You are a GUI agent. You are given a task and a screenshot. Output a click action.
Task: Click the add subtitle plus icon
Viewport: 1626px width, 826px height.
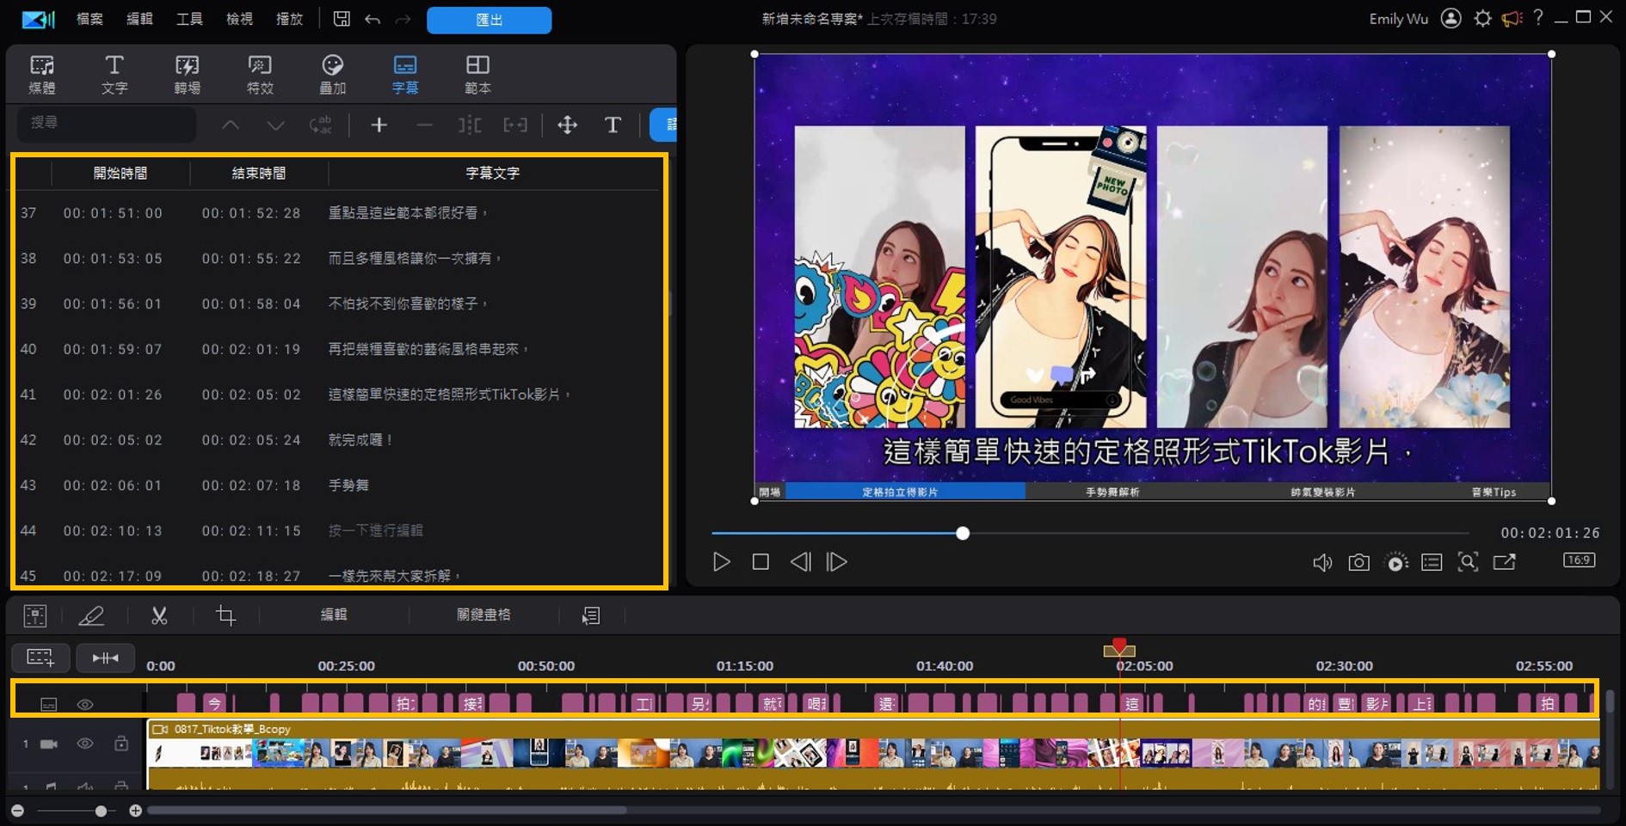(x=379, y=125)
